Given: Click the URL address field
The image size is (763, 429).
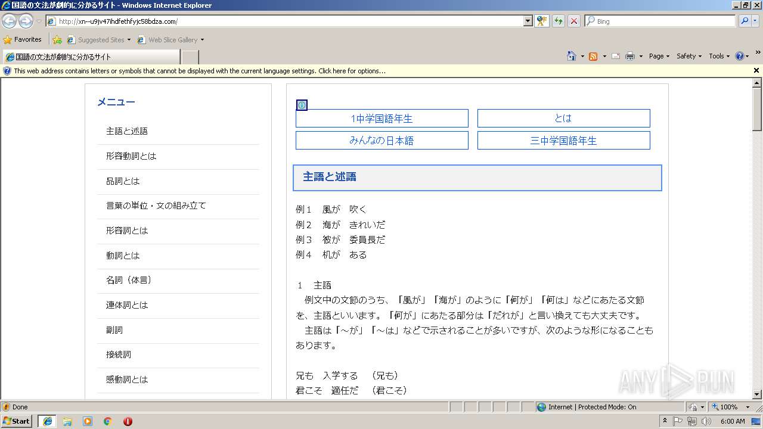Looking at the screenshot, I should 289,21.
